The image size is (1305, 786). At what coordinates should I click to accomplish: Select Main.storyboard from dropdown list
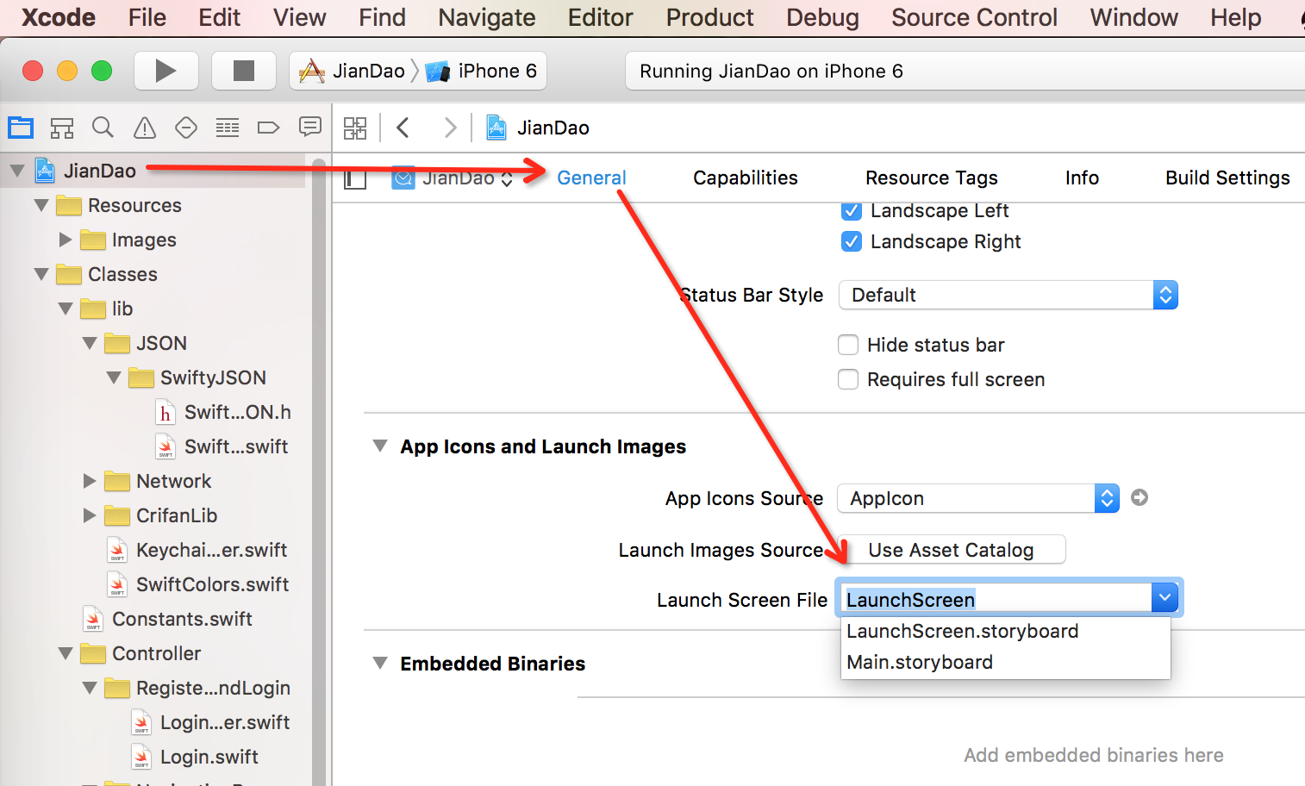pyautogui.click(x=920, y=662)
